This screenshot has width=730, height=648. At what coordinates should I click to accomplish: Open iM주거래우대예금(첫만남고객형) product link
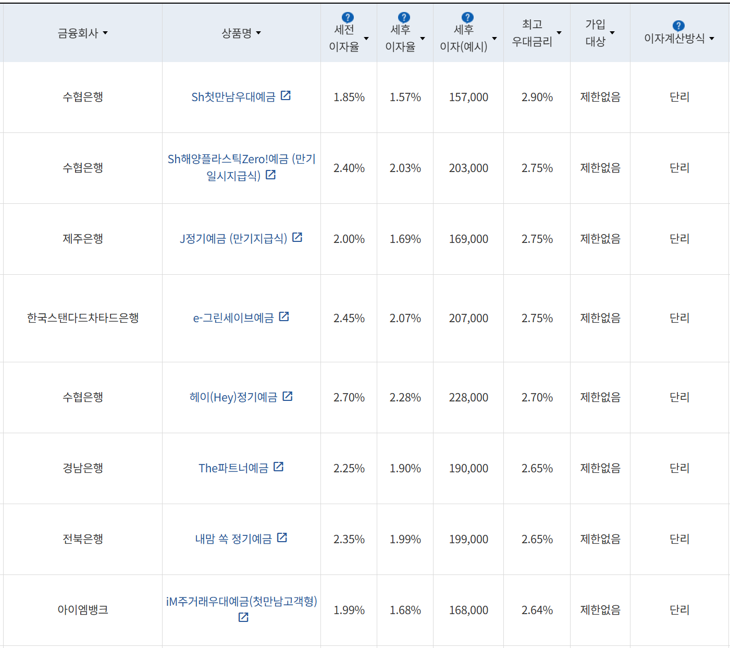(241, 600)
